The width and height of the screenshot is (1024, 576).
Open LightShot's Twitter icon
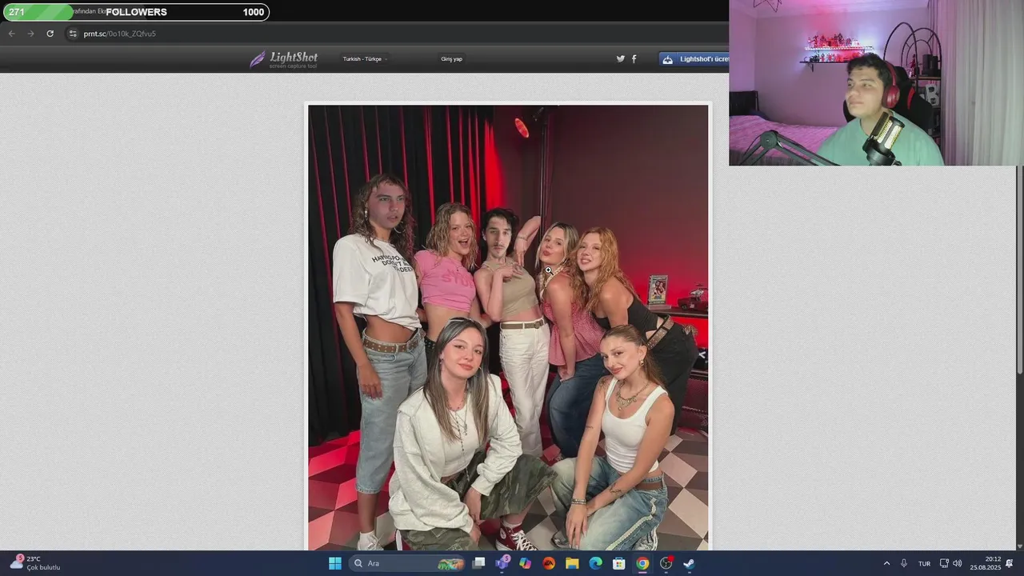tap(620, 59)
